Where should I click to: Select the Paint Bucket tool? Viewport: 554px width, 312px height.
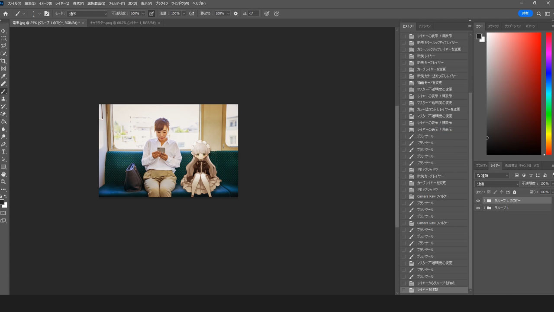click(x=3, y=121)
